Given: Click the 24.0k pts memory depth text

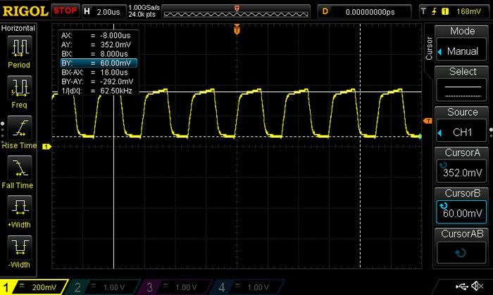Looking at the screenshot, I should tap(142, 15).
